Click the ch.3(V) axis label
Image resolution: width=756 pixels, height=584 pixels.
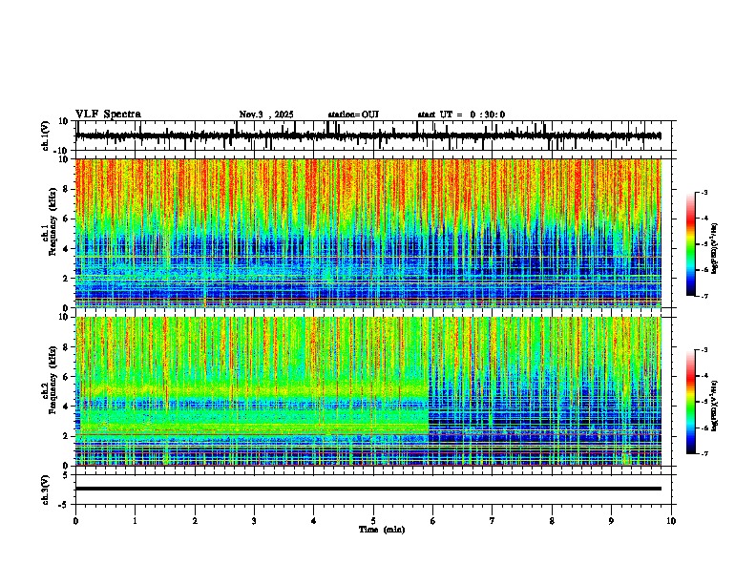click(46, 490)
